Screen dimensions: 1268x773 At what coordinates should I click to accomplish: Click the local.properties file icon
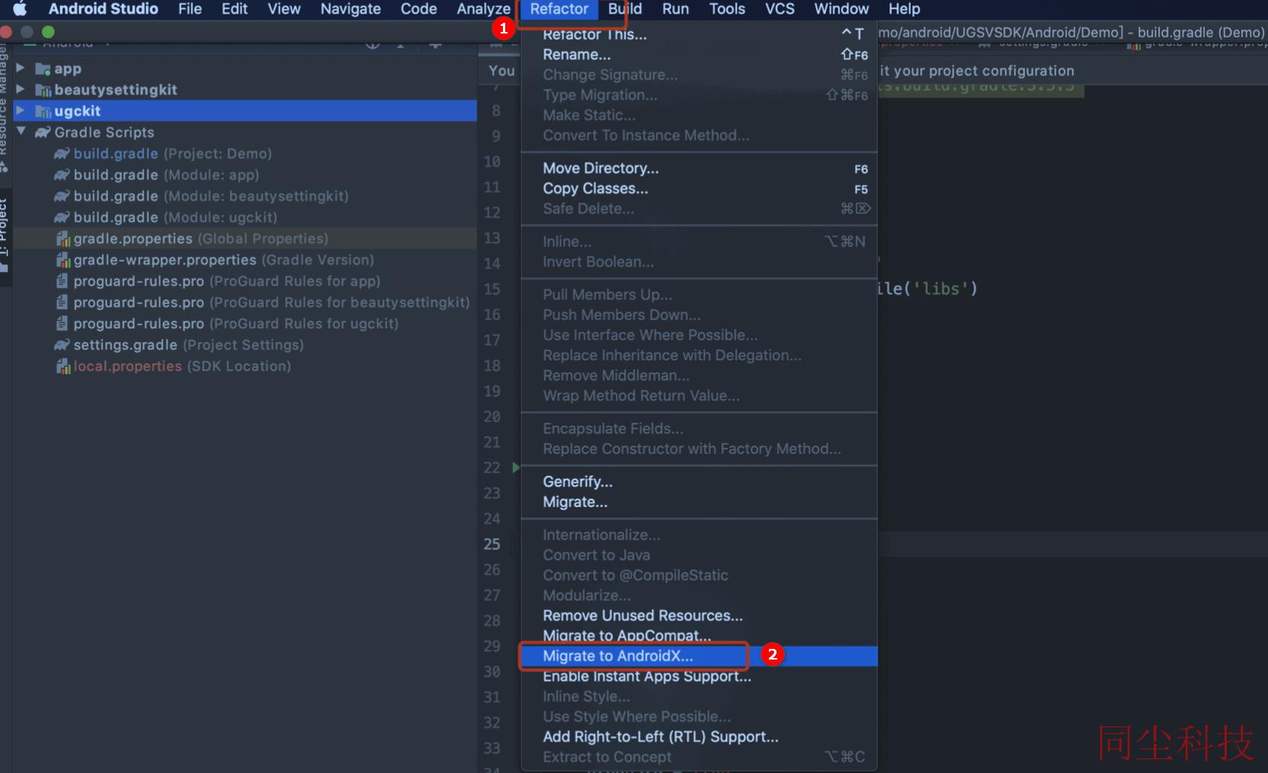click(63, 367)
